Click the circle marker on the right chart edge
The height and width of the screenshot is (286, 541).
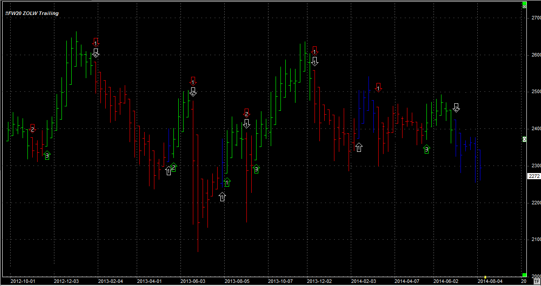point(524,139)
